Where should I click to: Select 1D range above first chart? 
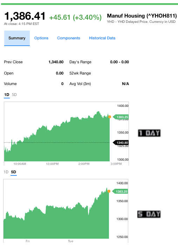click(7, 95)
